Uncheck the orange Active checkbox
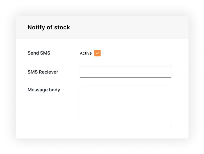Screen dimensions: 204x154 (x=97, y=53)
